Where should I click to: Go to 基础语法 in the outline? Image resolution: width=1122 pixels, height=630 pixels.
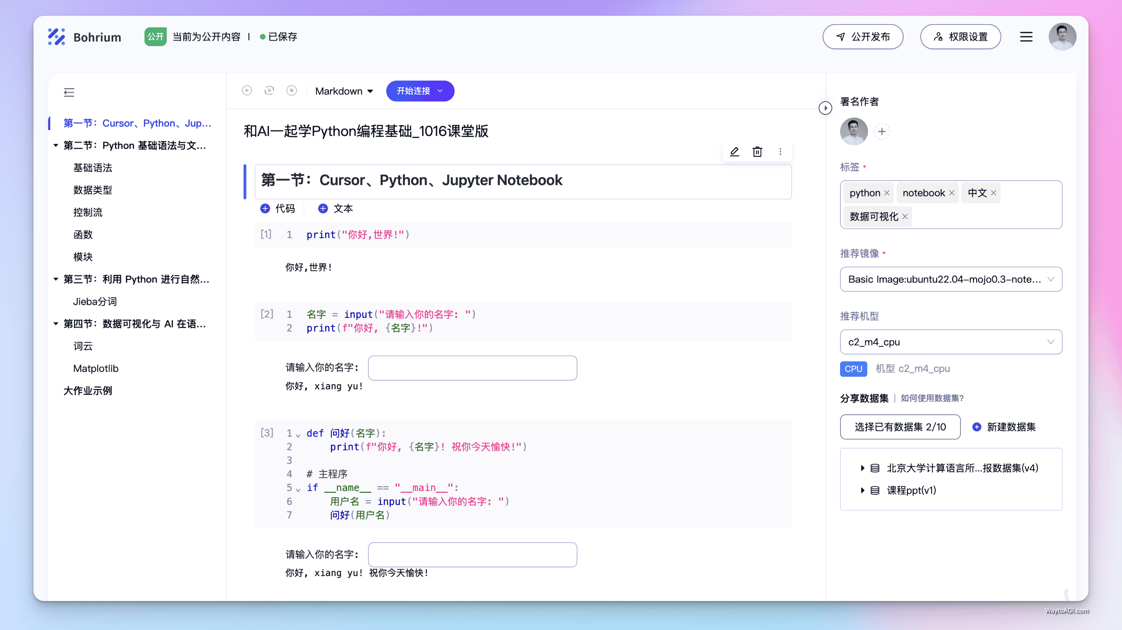[92, 168]
